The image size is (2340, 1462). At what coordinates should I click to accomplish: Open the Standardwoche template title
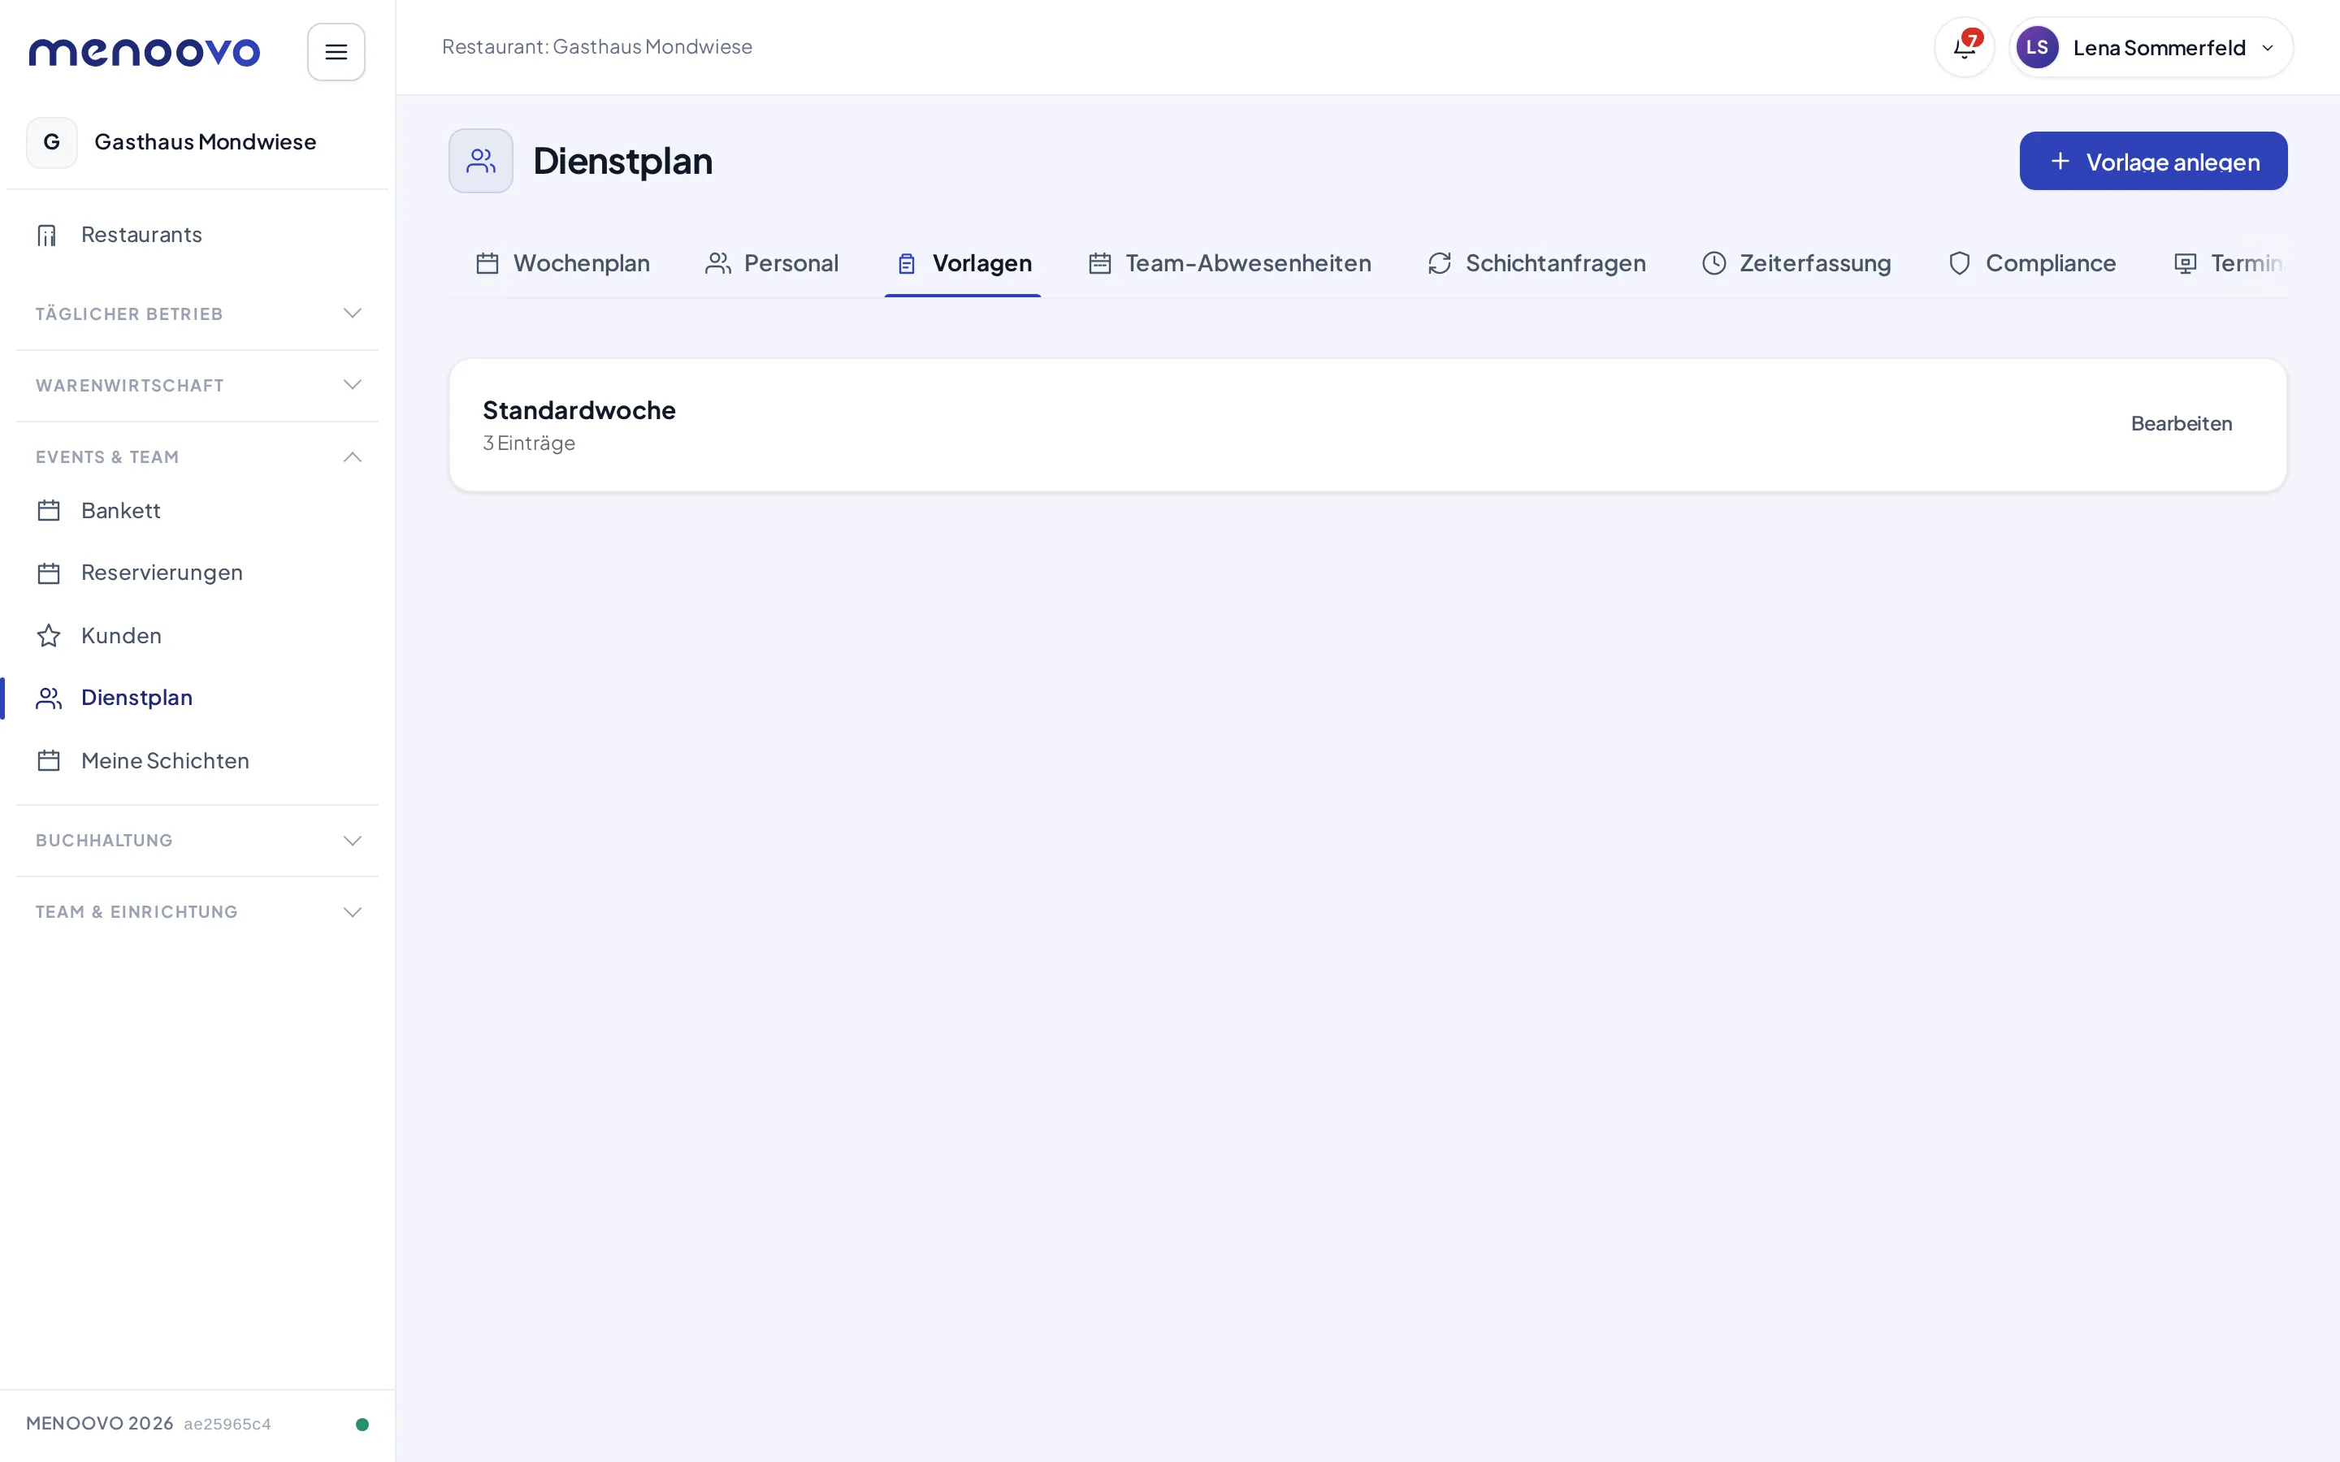(579, 410)
